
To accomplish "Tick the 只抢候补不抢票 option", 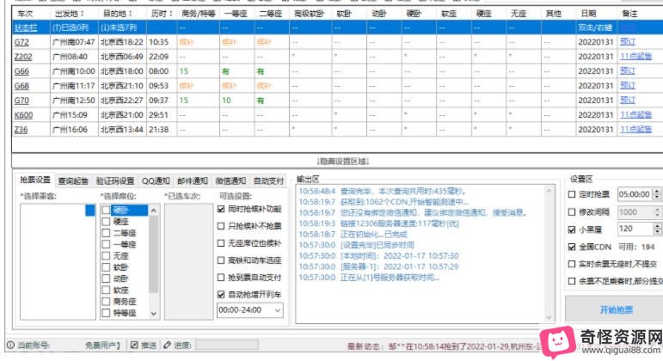I will pyautogui.click(x=221, y=226).
